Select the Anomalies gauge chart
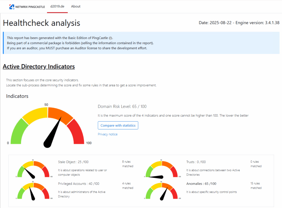The height and width of the screenshot is (208, 282). (162, 191)
